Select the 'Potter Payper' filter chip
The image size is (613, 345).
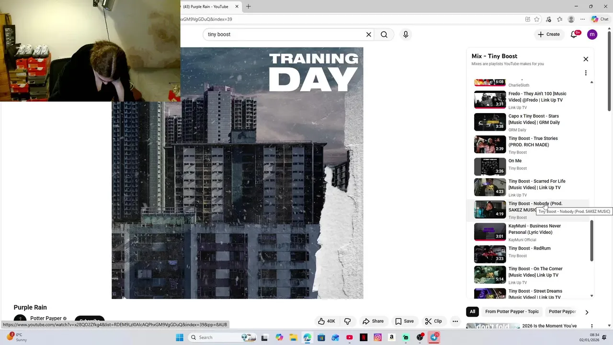click(562, 311)
